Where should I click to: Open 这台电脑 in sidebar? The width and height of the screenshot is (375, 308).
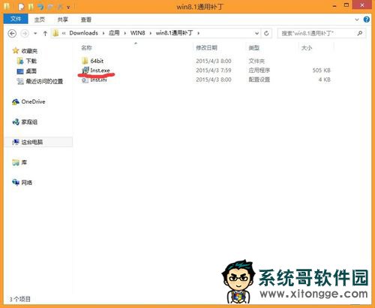click(x=28, y=142)
